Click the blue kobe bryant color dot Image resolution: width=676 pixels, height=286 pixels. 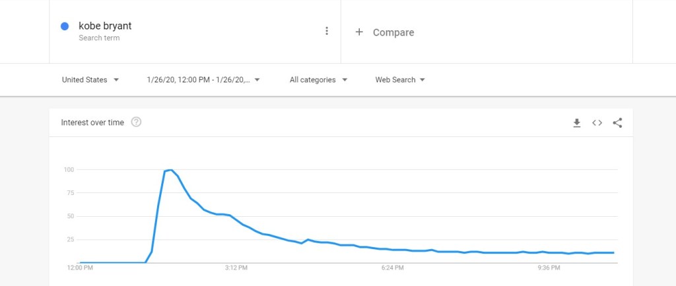point(65,26)
